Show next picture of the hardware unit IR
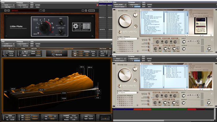This screenshot has height=122, width=217. [203, 36]
